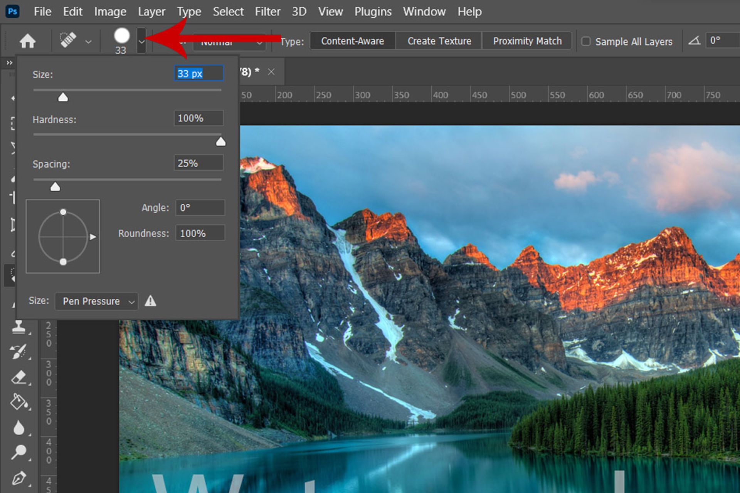This screenshot has width=740, height=493.
Task: Open the Pen Pressure size dropdown
Action: coord(96,301)
